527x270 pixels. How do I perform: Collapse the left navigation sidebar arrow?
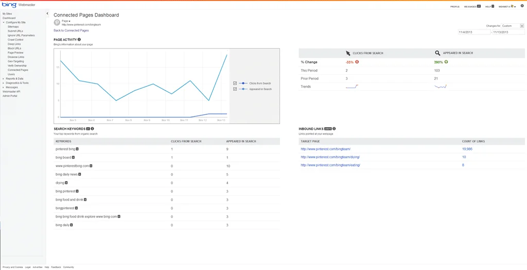pos(47,13)
